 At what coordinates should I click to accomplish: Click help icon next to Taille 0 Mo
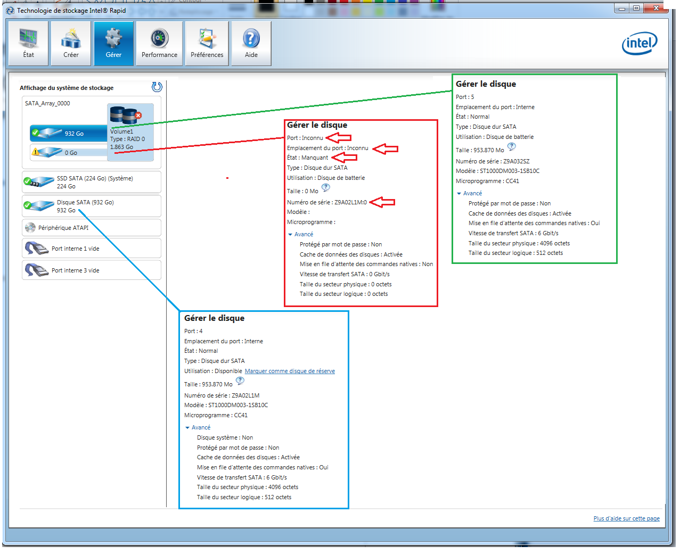coord(326,188)
